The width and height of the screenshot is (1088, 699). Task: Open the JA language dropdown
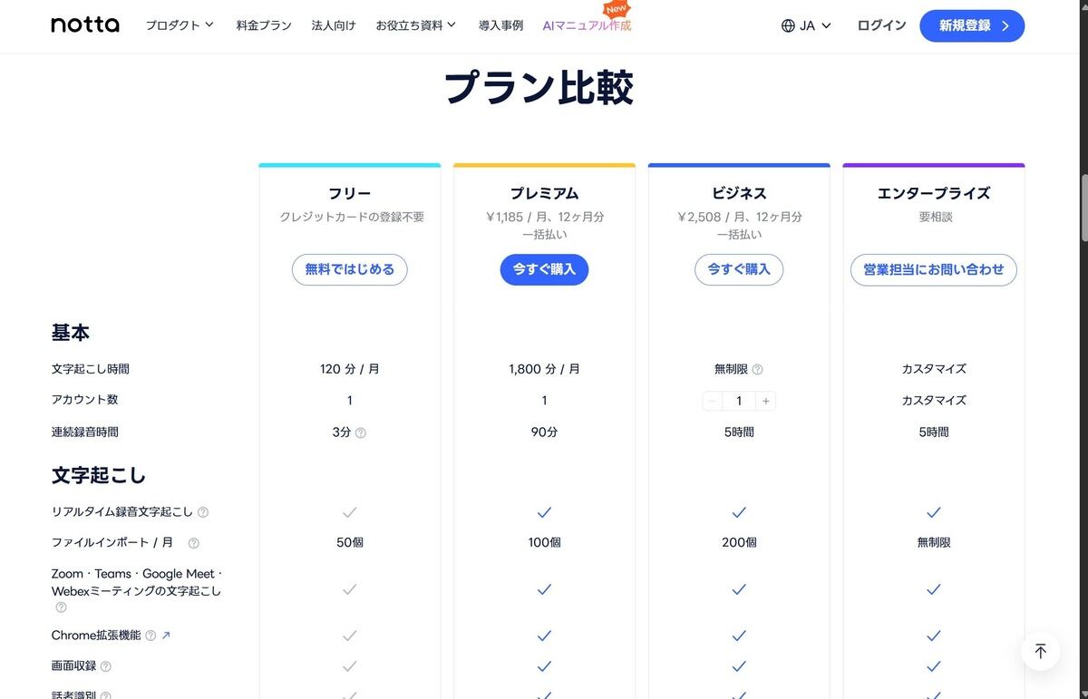(806, 25)
